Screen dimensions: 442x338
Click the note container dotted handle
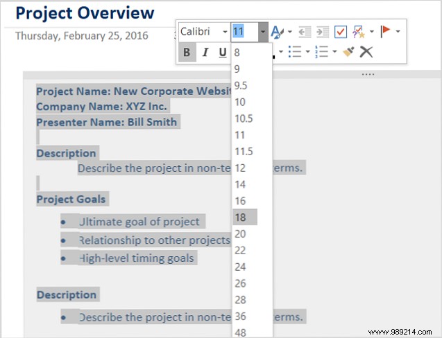click(x=368, y=75)
